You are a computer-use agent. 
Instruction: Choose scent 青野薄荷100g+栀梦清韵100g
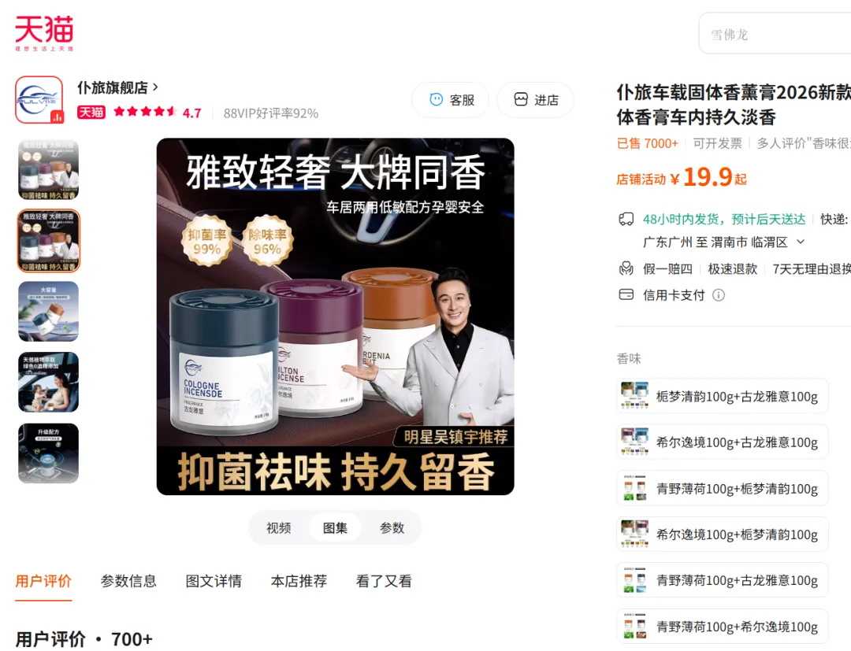tap(723, 488)
